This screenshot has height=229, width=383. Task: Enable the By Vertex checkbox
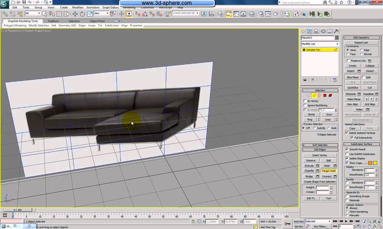[305, 101]
